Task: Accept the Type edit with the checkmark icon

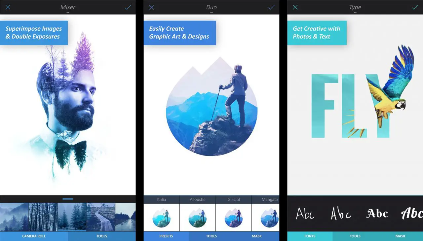Action: pos(415,7)
